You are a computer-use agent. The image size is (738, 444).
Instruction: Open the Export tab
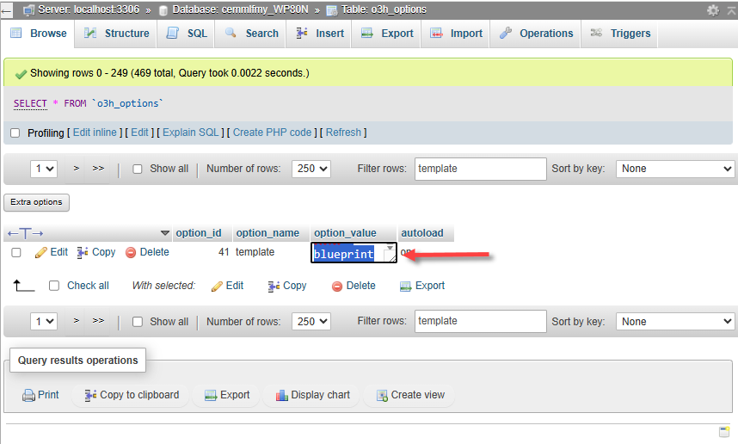point(387,34)
